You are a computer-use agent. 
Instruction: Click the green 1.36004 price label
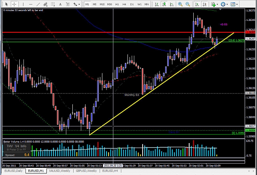[250, 130]
